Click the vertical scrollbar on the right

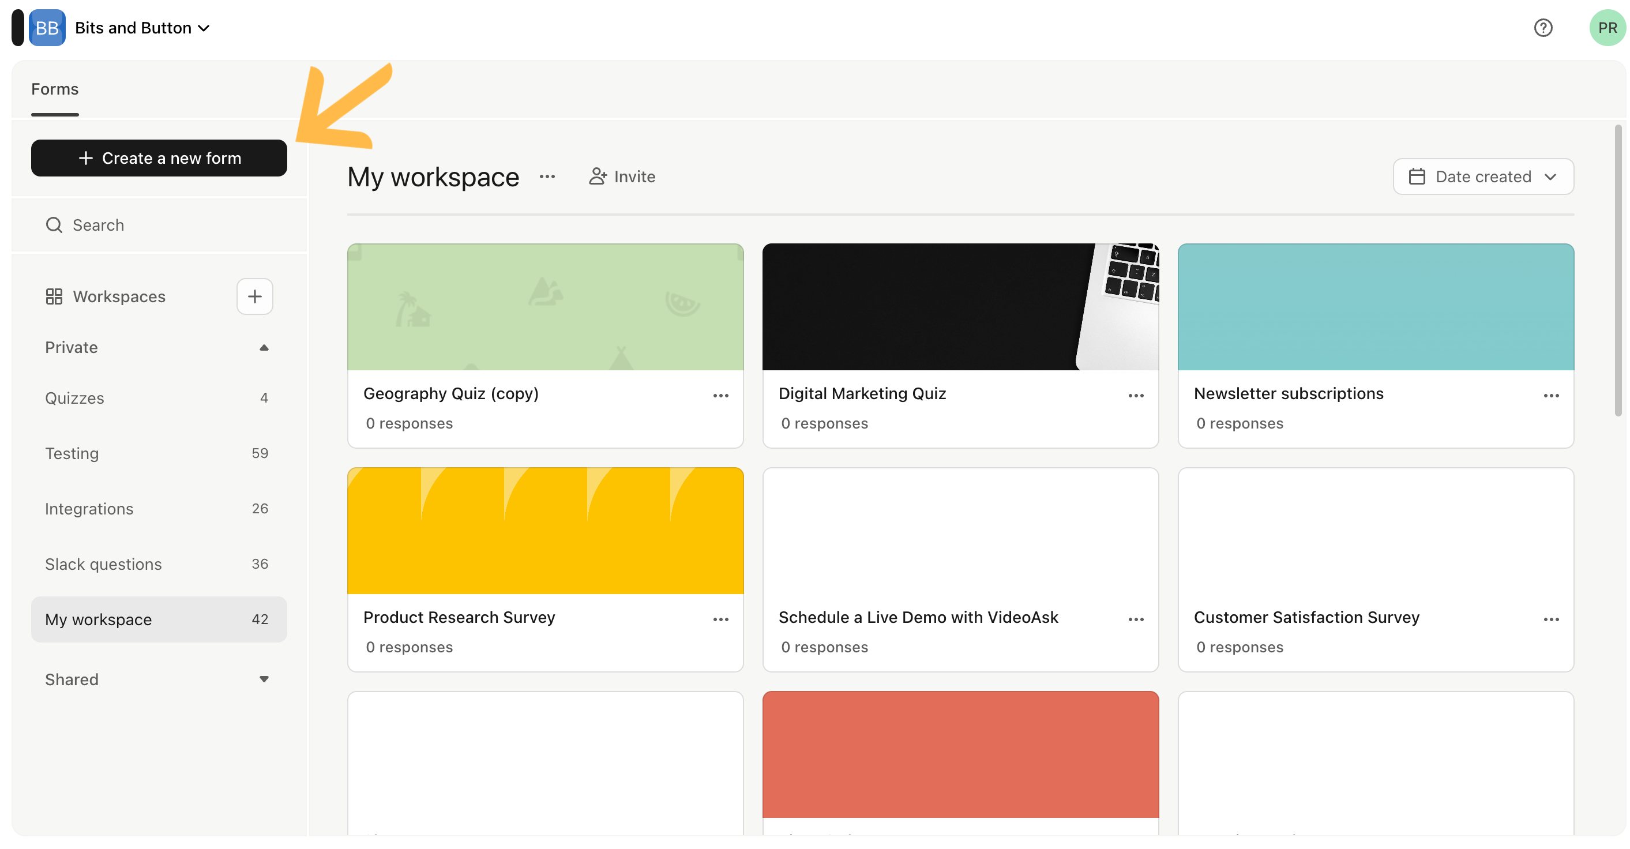click(x=1618, y=271)
